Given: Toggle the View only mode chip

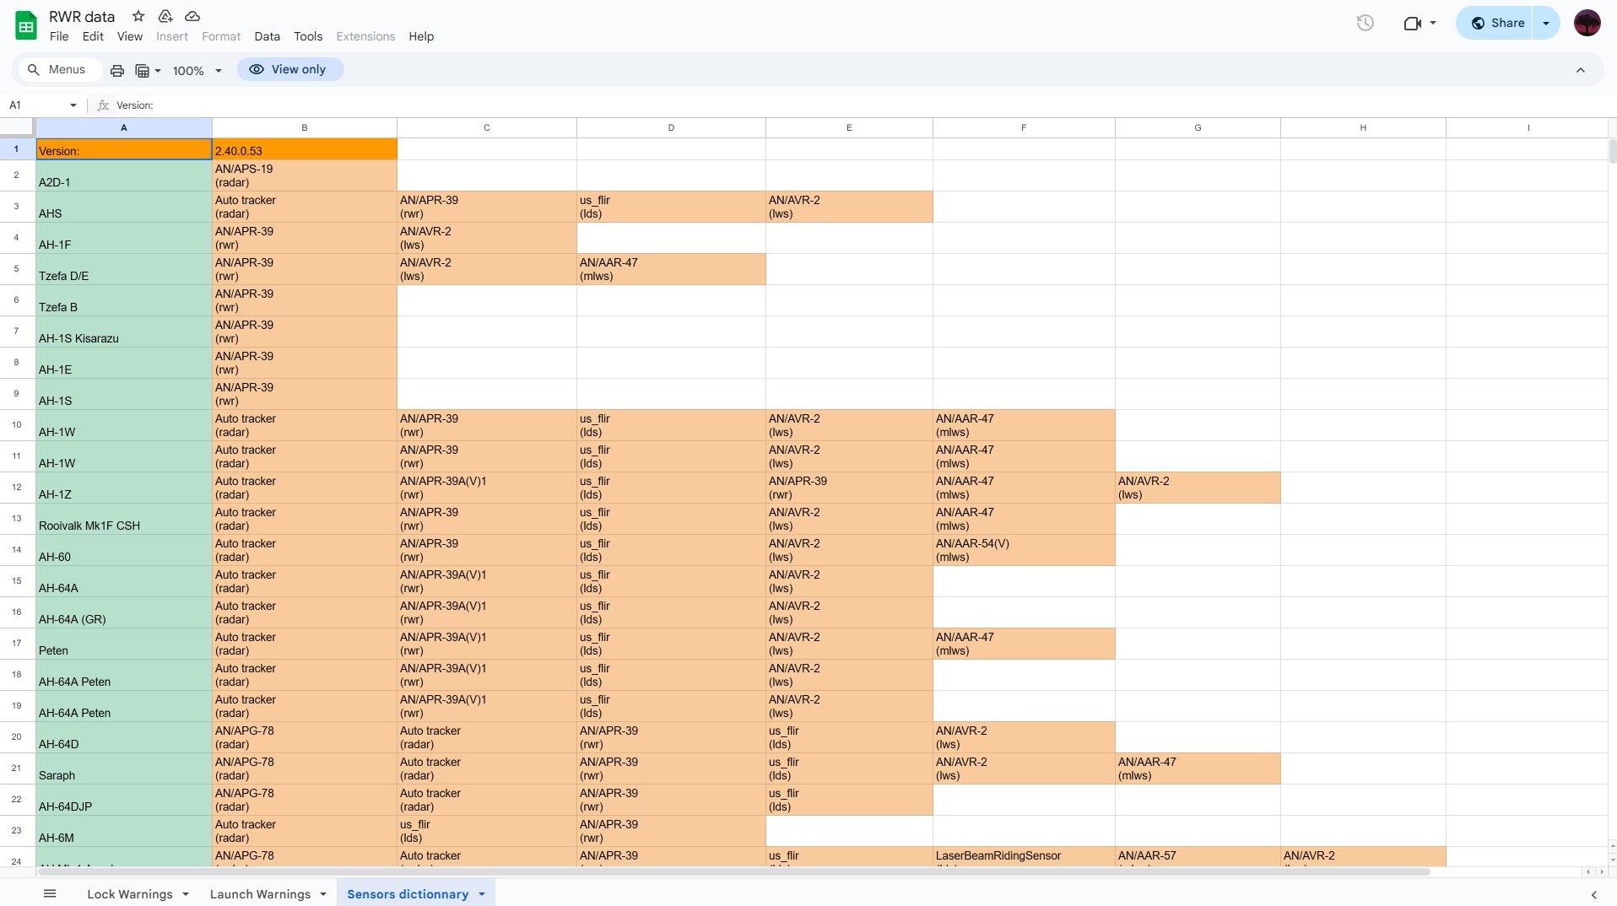Looking at the screenshot, I should [x=289, y=69].
